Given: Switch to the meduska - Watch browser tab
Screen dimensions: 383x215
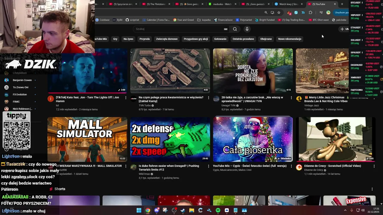Looking at the screenshot, I should 223,4.
